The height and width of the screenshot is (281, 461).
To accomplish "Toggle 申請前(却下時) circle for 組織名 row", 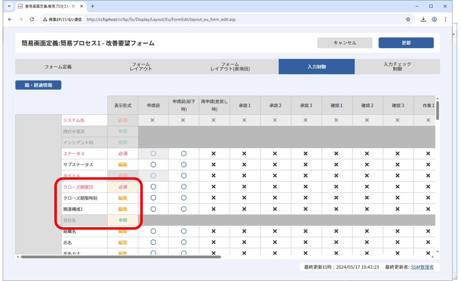I will click(184, 231).
